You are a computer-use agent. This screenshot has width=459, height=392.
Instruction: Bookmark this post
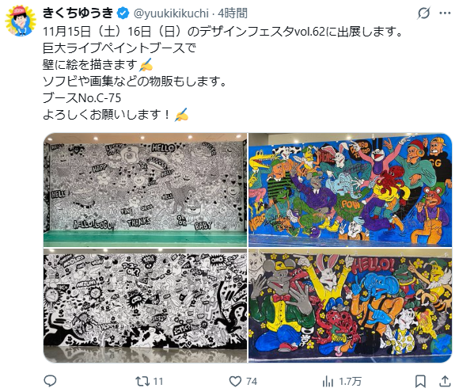tap(420, 381)
